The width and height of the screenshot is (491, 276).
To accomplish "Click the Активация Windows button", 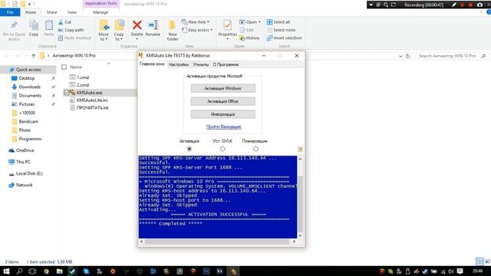I will click(x=223, y=89).
